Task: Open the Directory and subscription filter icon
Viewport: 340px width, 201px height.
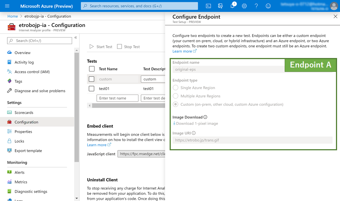Action: pyautogui.click(x=220, y=6)
